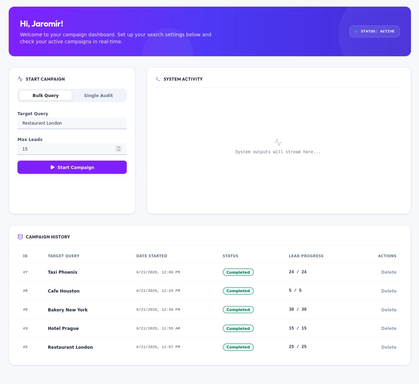This screenshot has height=384, width=419.
Task: Click the Max Leads field label
Action: coord(30,140)
